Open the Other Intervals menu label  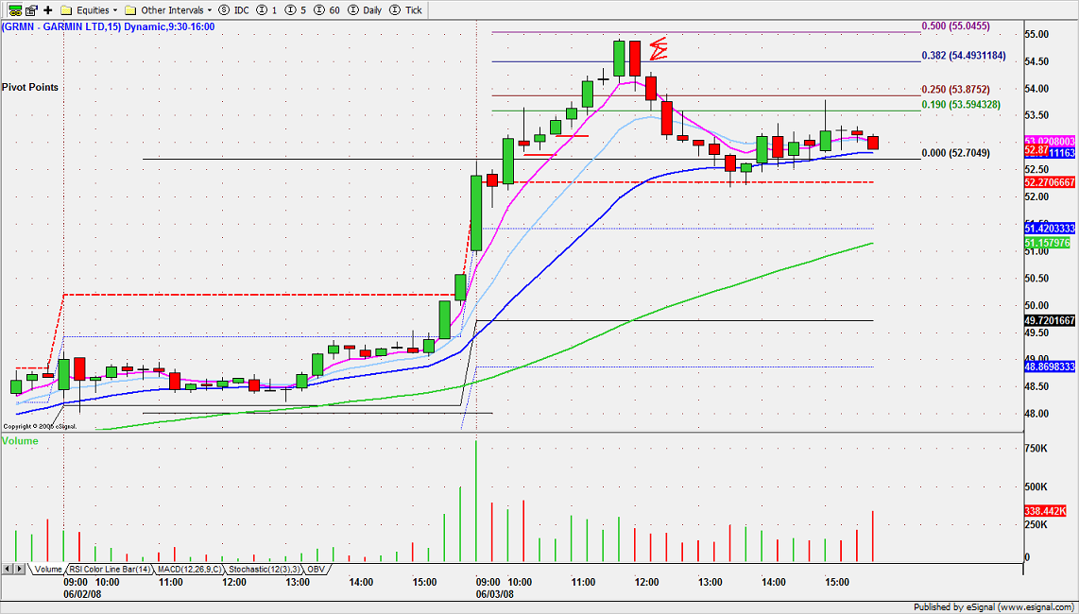pos(172,10)
